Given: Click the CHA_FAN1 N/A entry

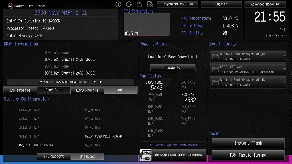Looking at the screenshot, I should pos(155,109).
